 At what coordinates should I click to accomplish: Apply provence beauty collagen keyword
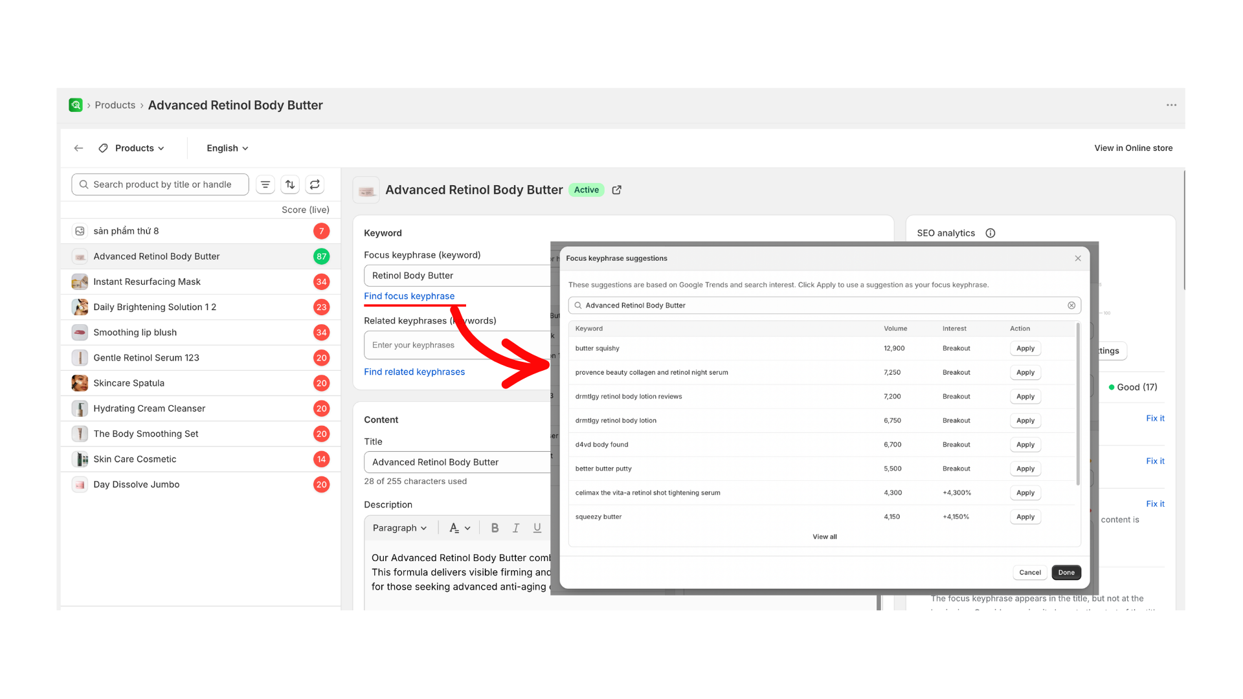pyautogui.click(x=1025, y=372)
